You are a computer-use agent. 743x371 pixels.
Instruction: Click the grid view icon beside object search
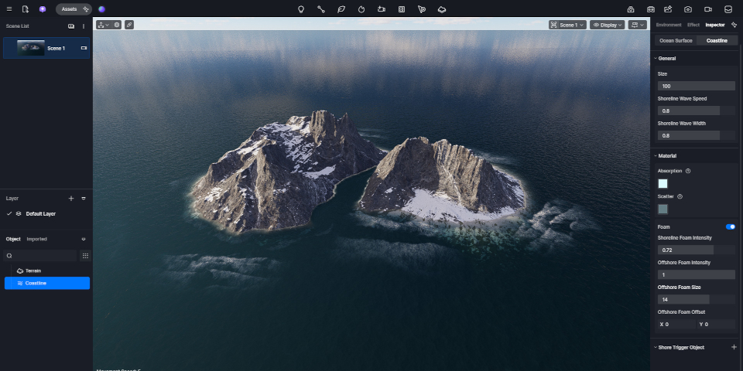coord(85,256)
